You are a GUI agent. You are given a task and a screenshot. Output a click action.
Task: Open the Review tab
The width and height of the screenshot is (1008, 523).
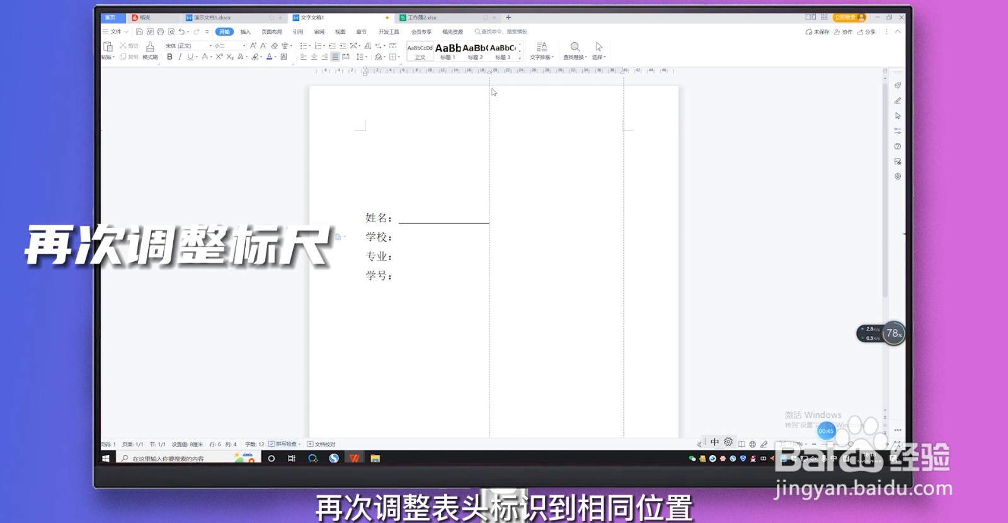point(319,31)
